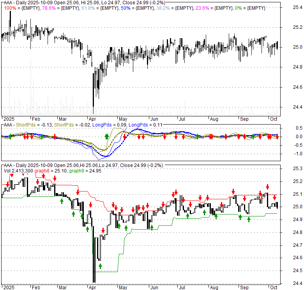
Task: Click the -0.5 tick on oscillator axis
Action: [298, 145]
